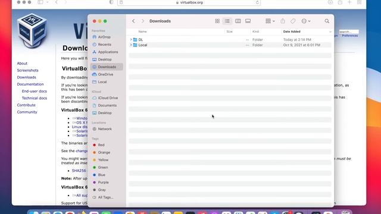
Task: Click the End-user docs link
Action: (x=35, y=91)
